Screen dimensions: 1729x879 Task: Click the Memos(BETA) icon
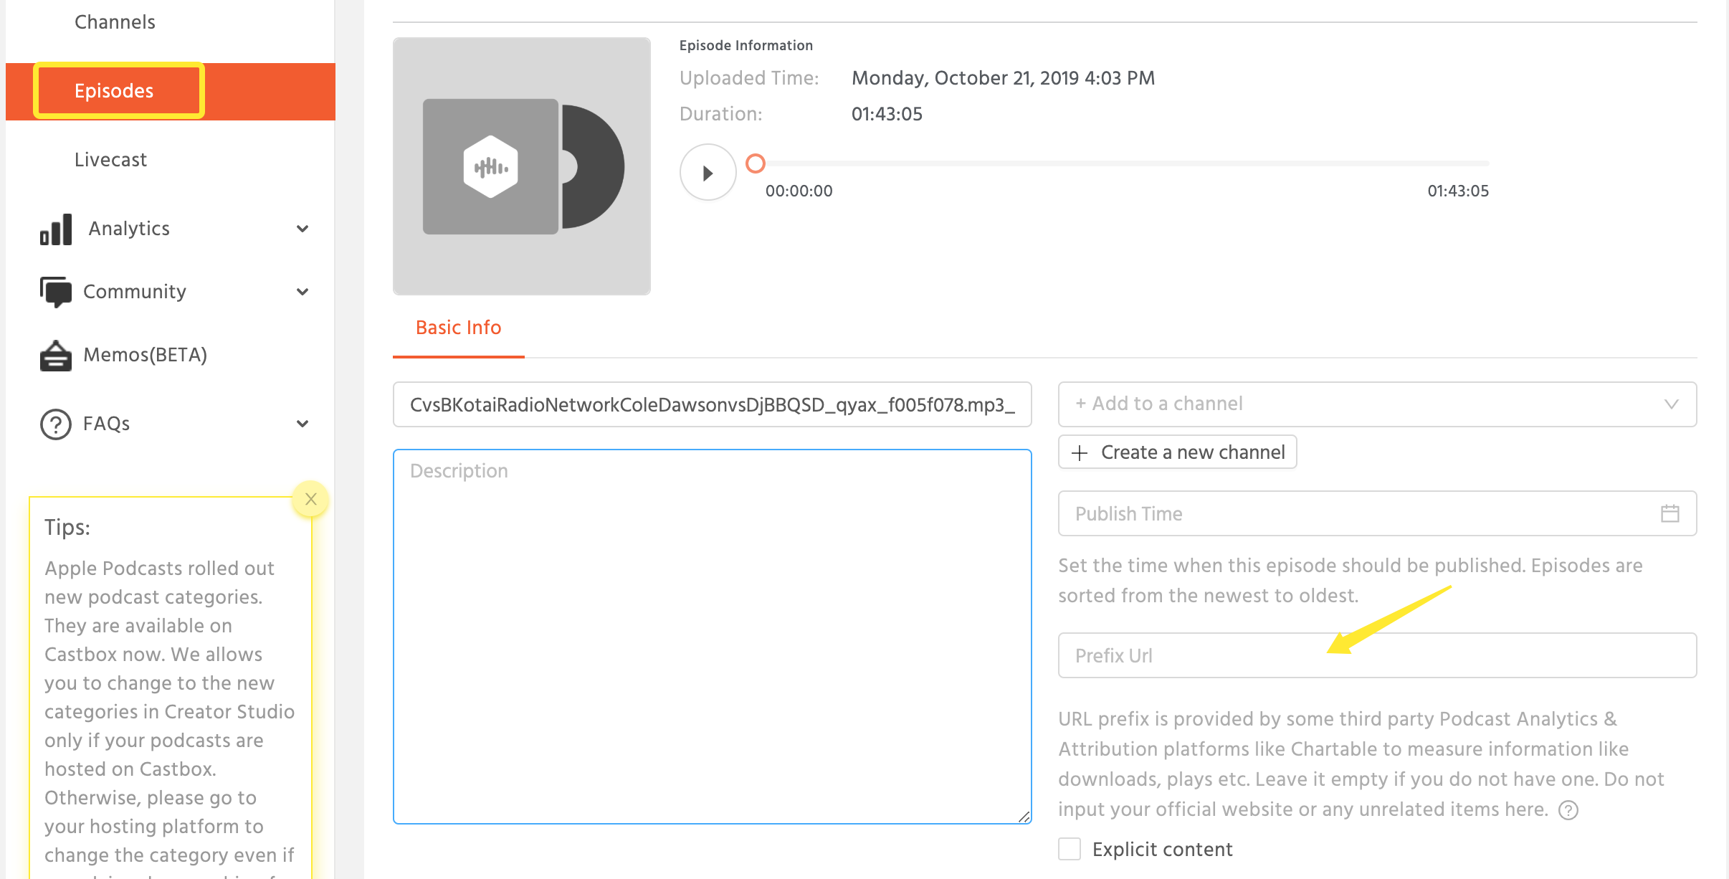(x=56, y=355)
